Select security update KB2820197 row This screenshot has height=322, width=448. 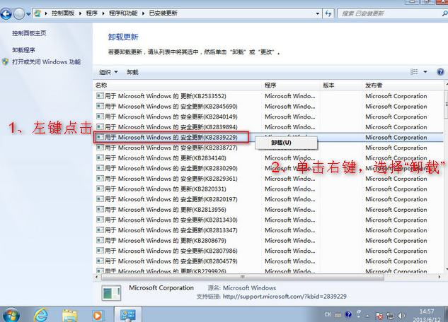pos(268,199)
